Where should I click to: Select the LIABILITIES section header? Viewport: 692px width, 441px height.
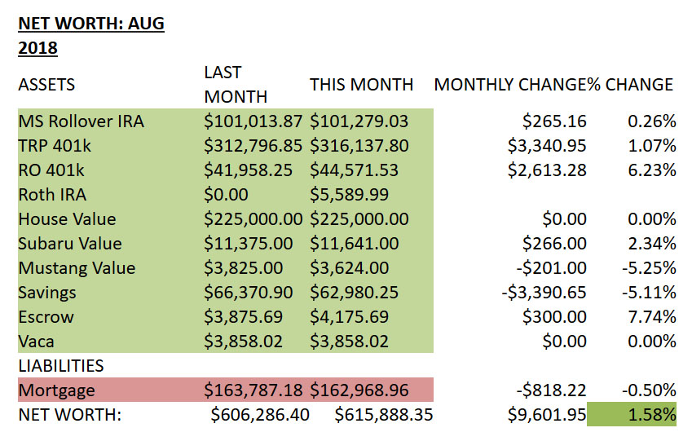60,366
